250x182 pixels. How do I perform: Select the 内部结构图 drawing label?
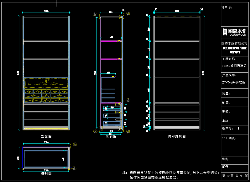[177, 136]
